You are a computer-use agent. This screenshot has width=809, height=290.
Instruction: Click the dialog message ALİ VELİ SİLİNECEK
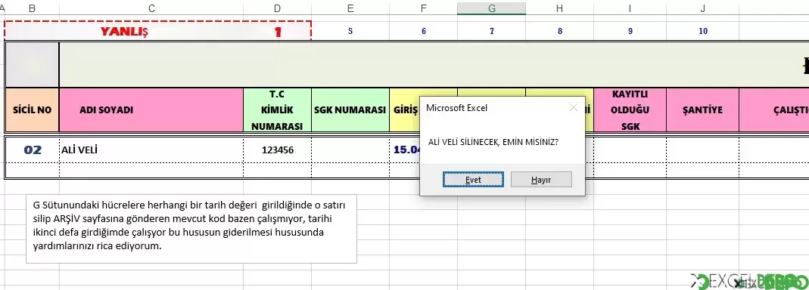493,142
